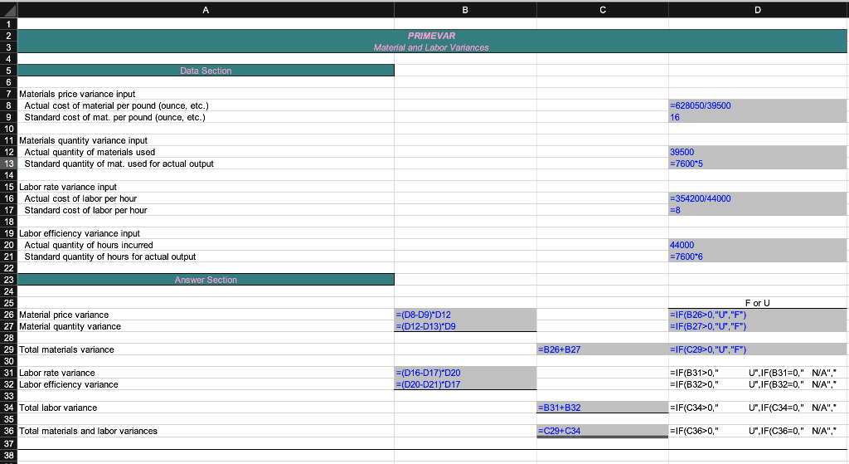Select the formula =B26+B27 cell
The height and width of the screenshot is (464, 849).
tap(603, 349)
